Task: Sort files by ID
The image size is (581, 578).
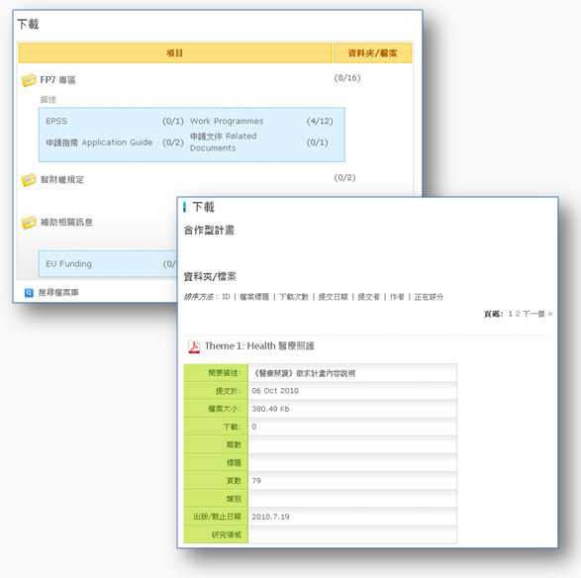Action: pos(226,297)
